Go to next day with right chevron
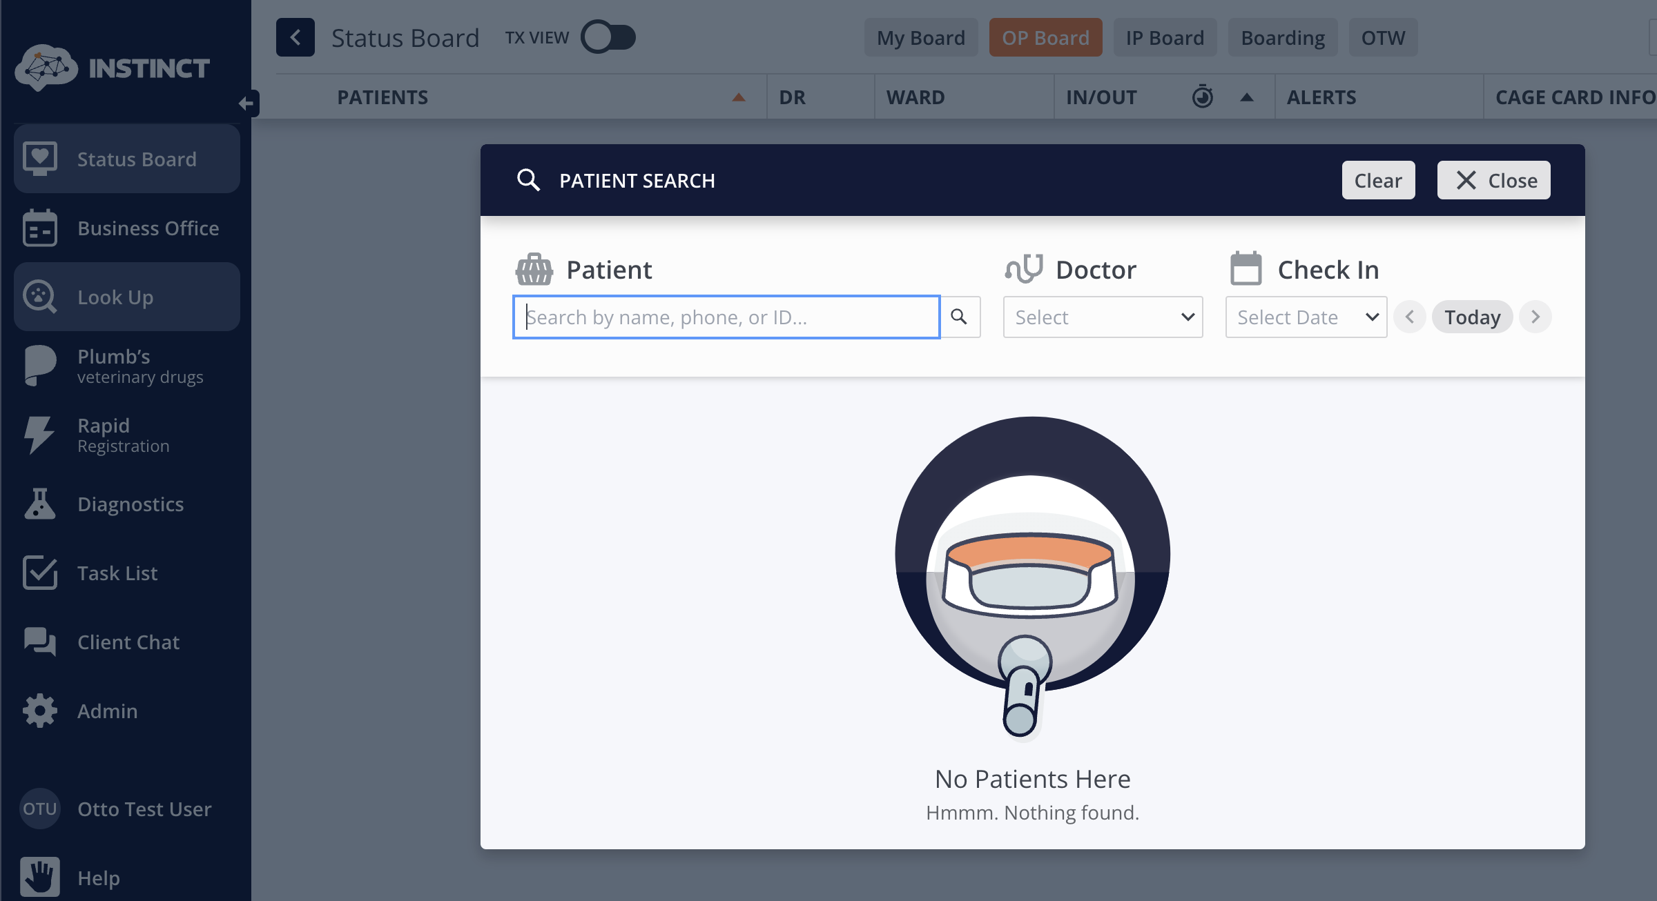The image size is (1657, 901). (1535, 317)
